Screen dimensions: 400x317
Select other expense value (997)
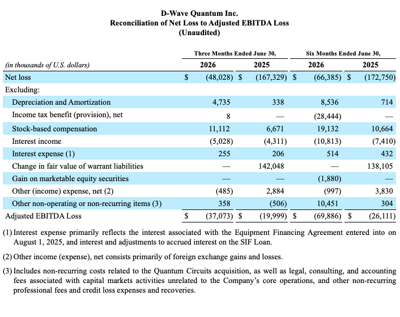[333, 191]
